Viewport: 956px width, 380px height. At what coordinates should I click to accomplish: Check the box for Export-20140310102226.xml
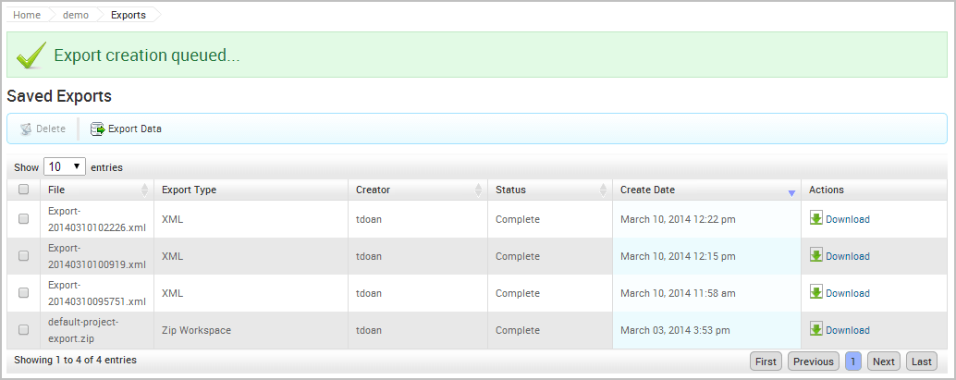pyautogui.click(x=24, y=219)
